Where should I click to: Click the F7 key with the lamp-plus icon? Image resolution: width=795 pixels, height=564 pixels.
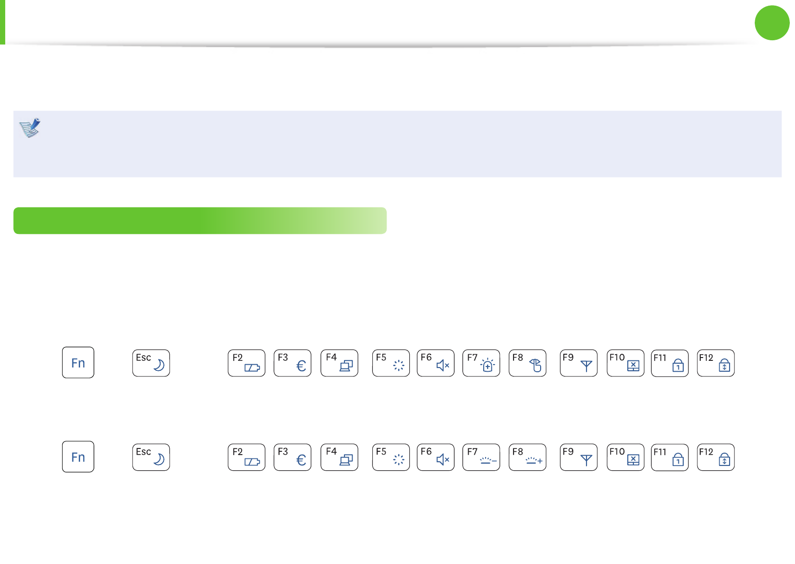(x=481, y=363)
